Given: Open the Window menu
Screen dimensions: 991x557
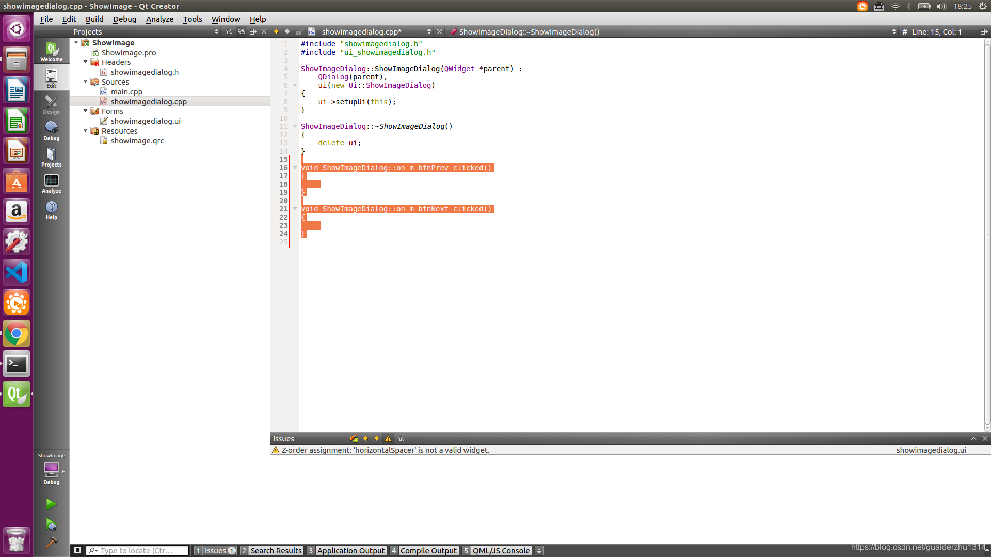Looking at the screenshot, I should tap(226, 19).
